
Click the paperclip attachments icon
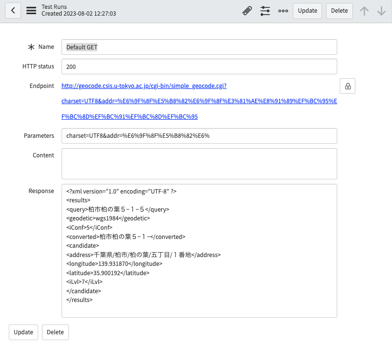pos(246,10)
